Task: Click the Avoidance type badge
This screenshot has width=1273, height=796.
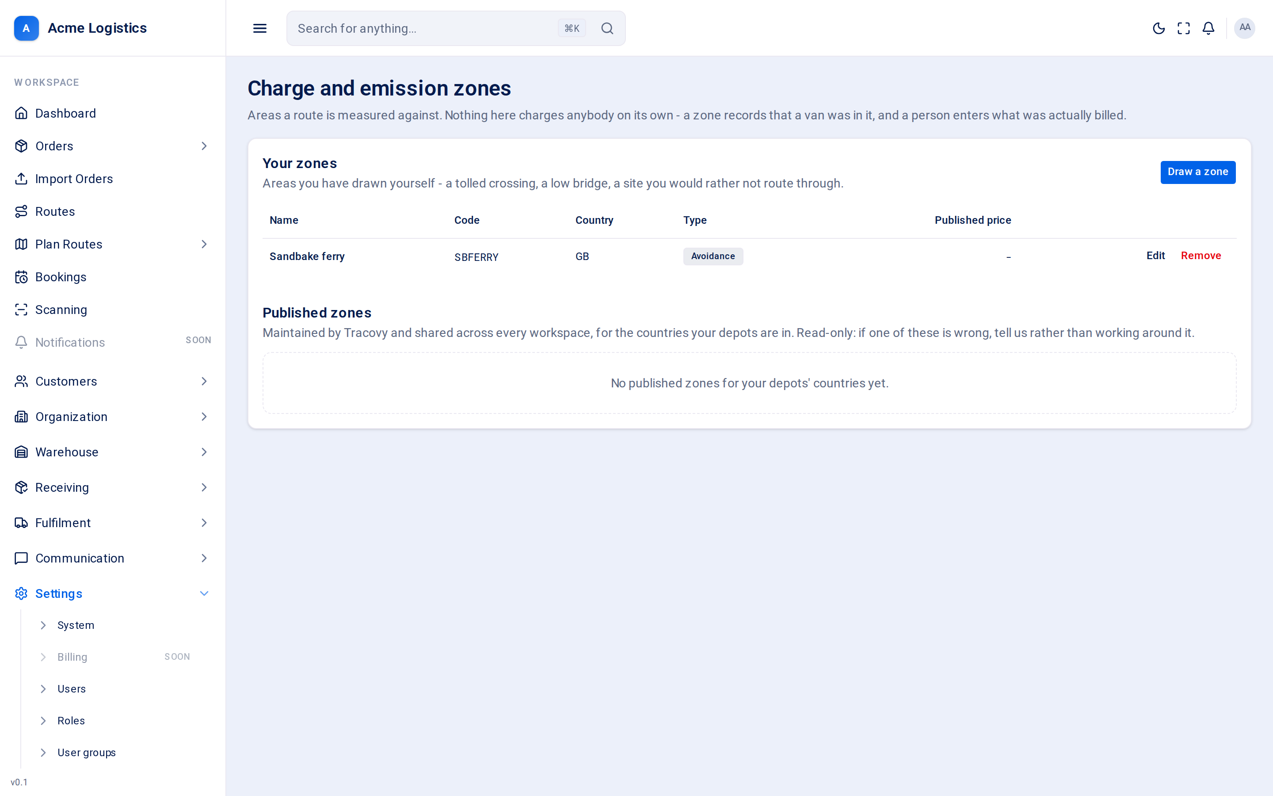Action: coord(713,256)
